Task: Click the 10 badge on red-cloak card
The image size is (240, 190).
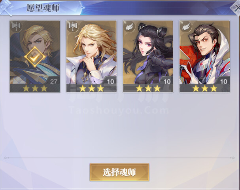Action: tap(224, 82)
